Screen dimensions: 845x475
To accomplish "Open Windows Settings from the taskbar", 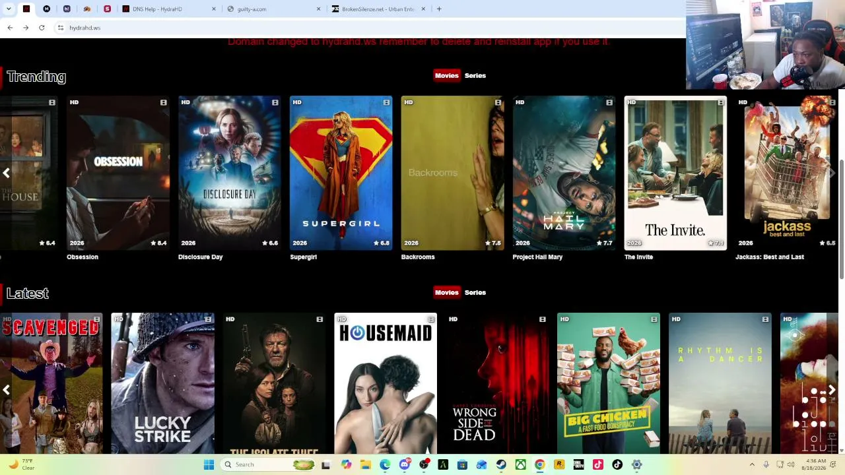I will click(x=636, y=464).
